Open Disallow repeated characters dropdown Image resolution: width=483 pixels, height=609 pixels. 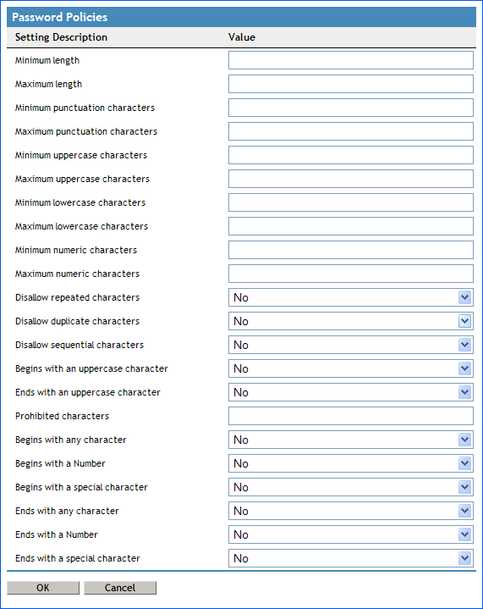point(351,297)
